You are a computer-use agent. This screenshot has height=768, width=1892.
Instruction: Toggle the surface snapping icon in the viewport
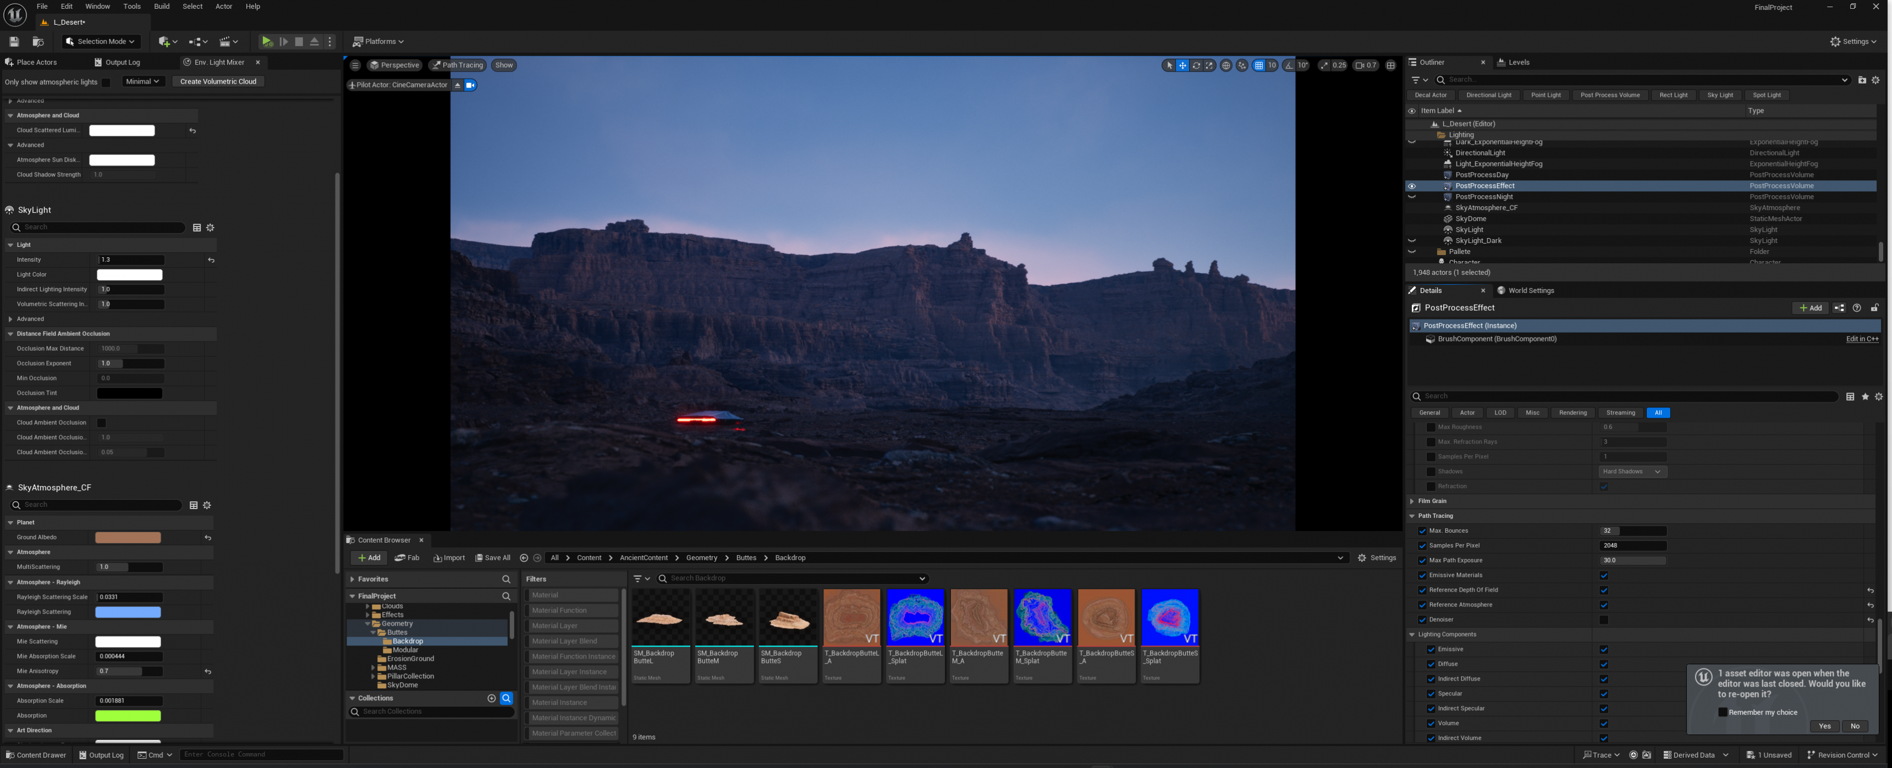[x=1242, y=65]
